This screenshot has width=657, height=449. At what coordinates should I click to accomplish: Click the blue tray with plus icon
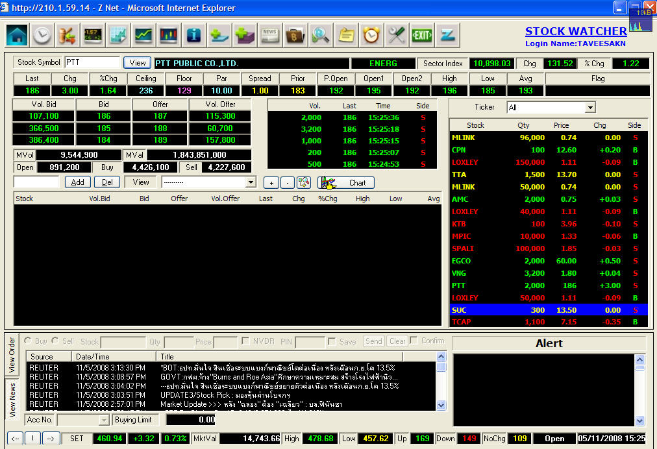(219, 35)
